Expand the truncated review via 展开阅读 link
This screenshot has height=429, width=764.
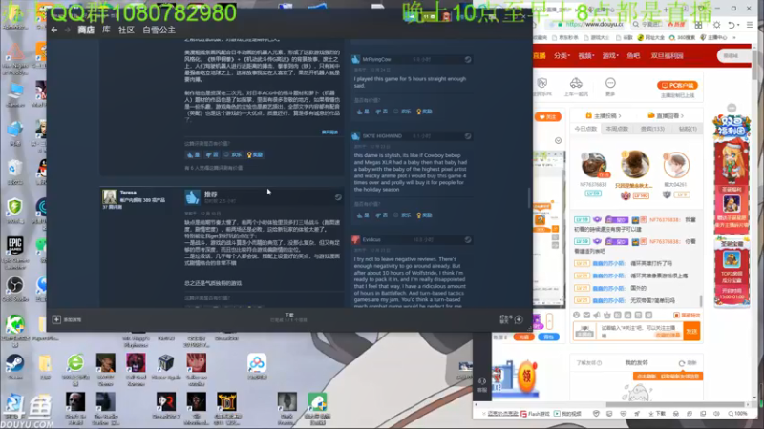(x=329, y=133)
